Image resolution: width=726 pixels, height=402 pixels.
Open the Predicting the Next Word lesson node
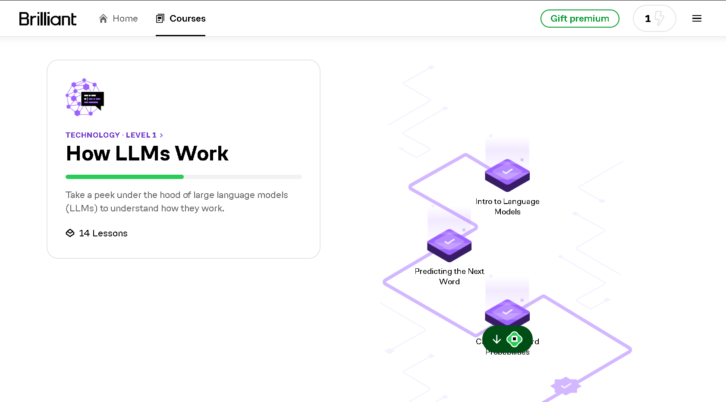(x=449, y=245)
